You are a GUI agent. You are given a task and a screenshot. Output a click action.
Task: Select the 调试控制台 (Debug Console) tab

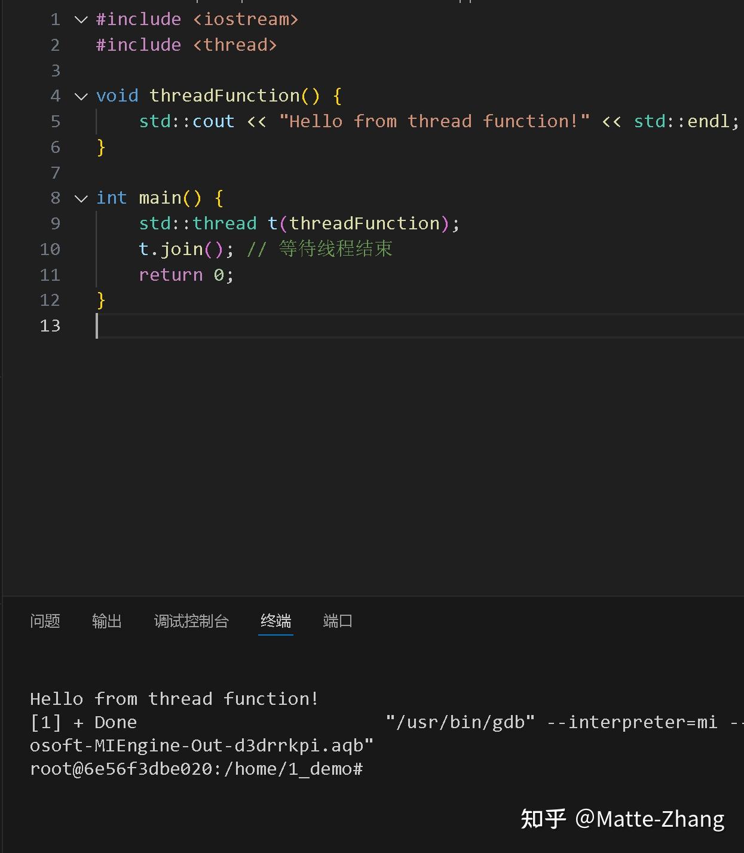click(x=192, y=621)
